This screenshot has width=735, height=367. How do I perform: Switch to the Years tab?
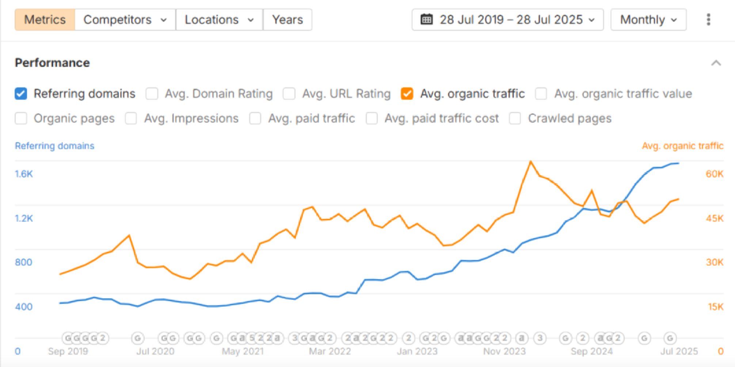click(x=287, y=20)
